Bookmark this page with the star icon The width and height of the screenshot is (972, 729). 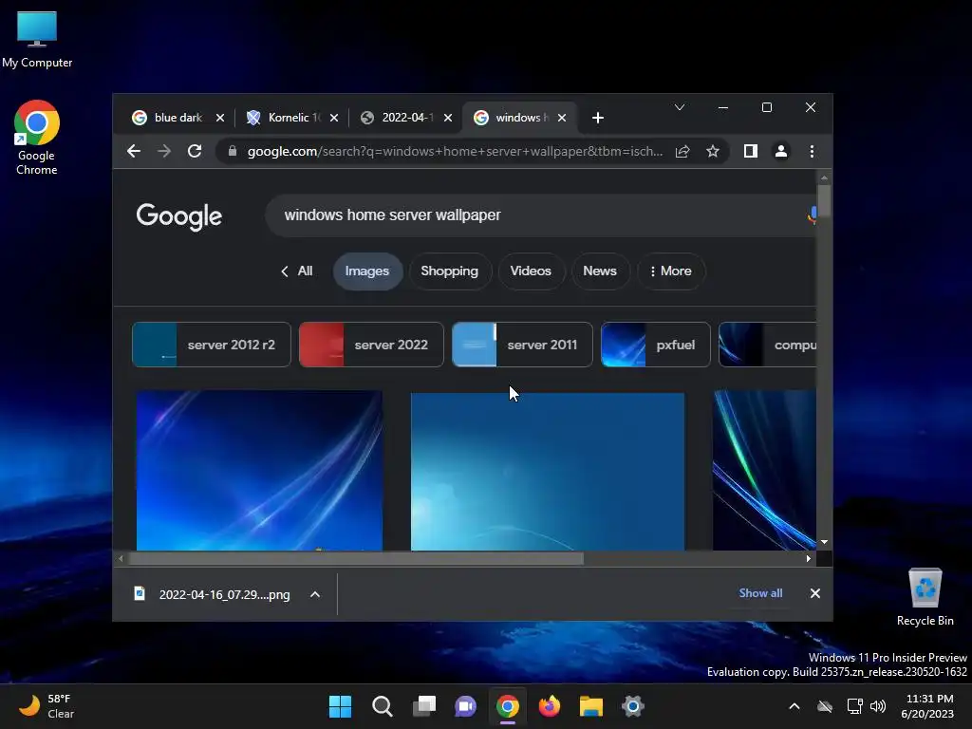click(x=713, y=151)
